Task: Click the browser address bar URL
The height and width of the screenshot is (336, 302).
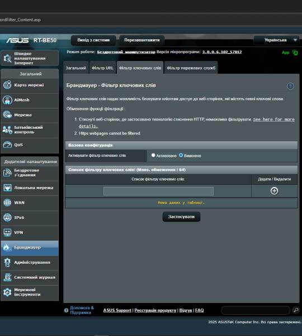Action: [20, 20]
